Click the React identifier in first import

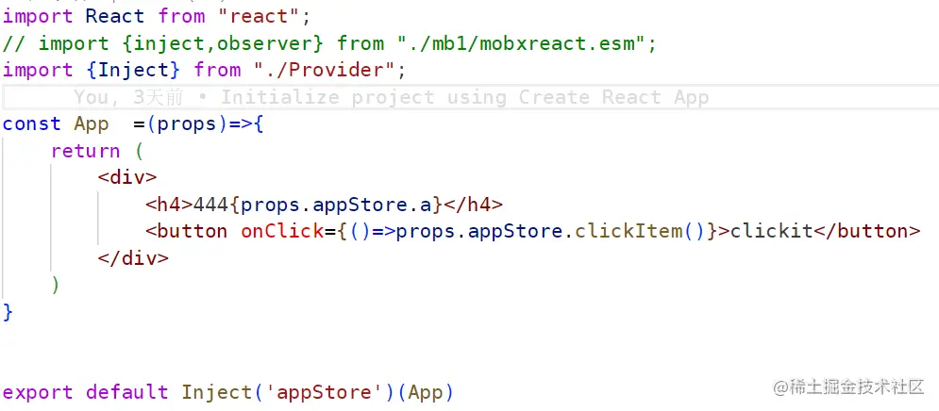coord(115,16)
